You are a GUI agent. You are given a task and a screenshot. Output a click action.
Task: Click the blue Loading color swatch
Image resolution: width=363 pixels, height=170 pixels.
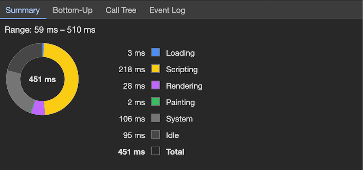pos(156,52)
